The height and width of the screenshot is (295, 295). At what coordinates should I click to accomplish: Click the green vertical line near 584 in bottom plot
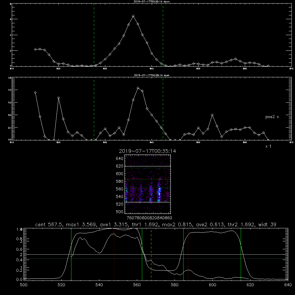tap(183, 254)
